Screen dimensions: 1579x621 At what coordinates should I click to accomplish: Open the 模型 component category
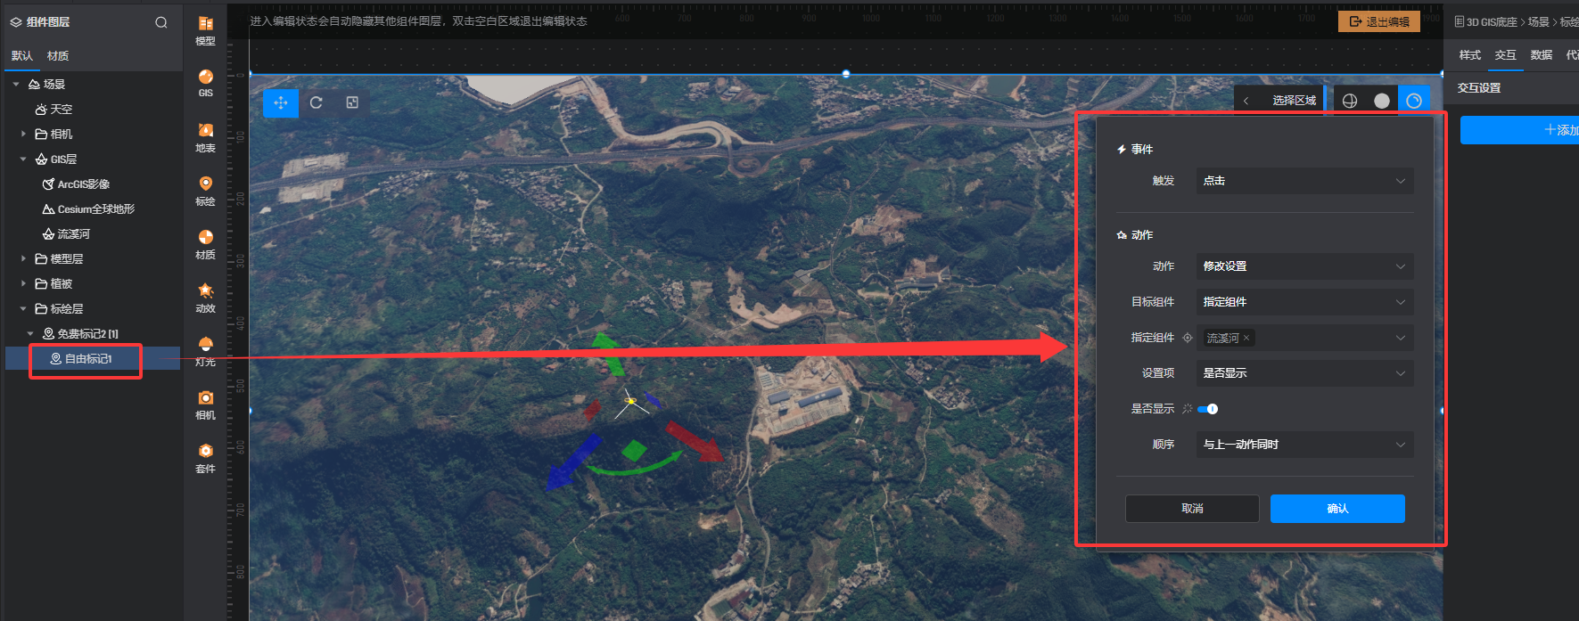(x=205, y=29)
